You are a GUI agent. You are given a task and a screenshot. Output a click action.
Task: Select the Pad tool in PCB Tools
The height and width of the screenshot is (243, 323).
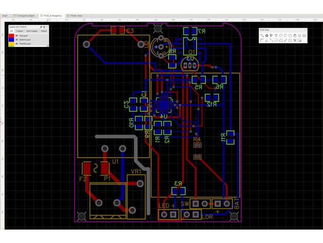coord(267,36)
